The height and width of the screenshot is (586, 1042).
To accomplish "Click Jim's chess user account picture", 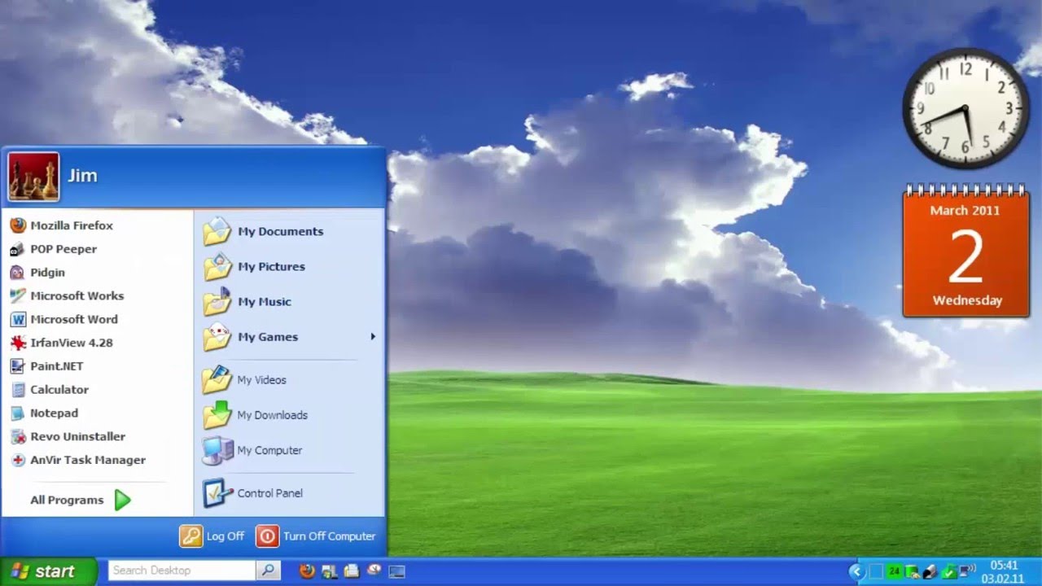I will (33, 177).
